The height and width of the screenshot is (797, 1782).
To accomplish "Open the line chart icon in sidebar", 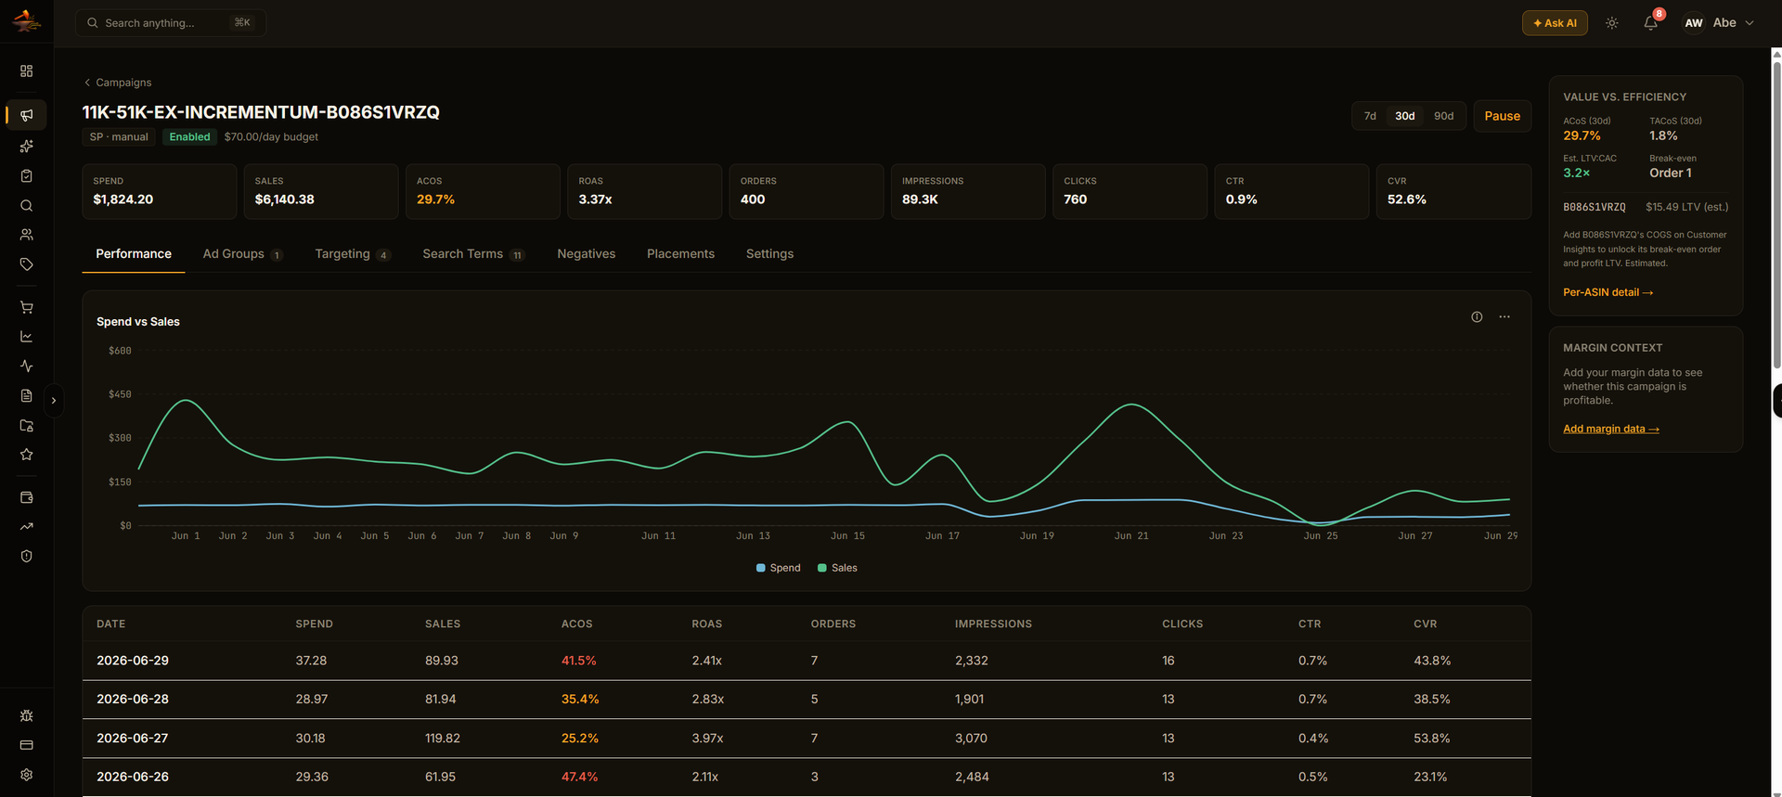I will point(26,336).
